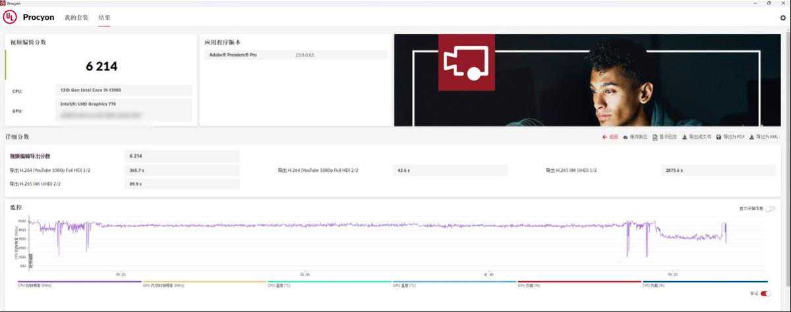Click the 导出为PDF button label
The image size is (791, 312).
pos(734,137)
